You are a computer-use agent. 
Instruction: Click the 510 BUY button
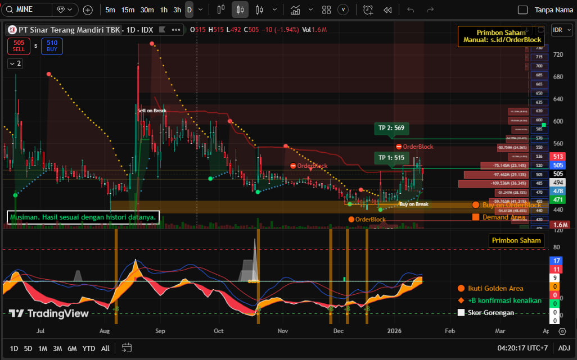(x=52, y=46)
